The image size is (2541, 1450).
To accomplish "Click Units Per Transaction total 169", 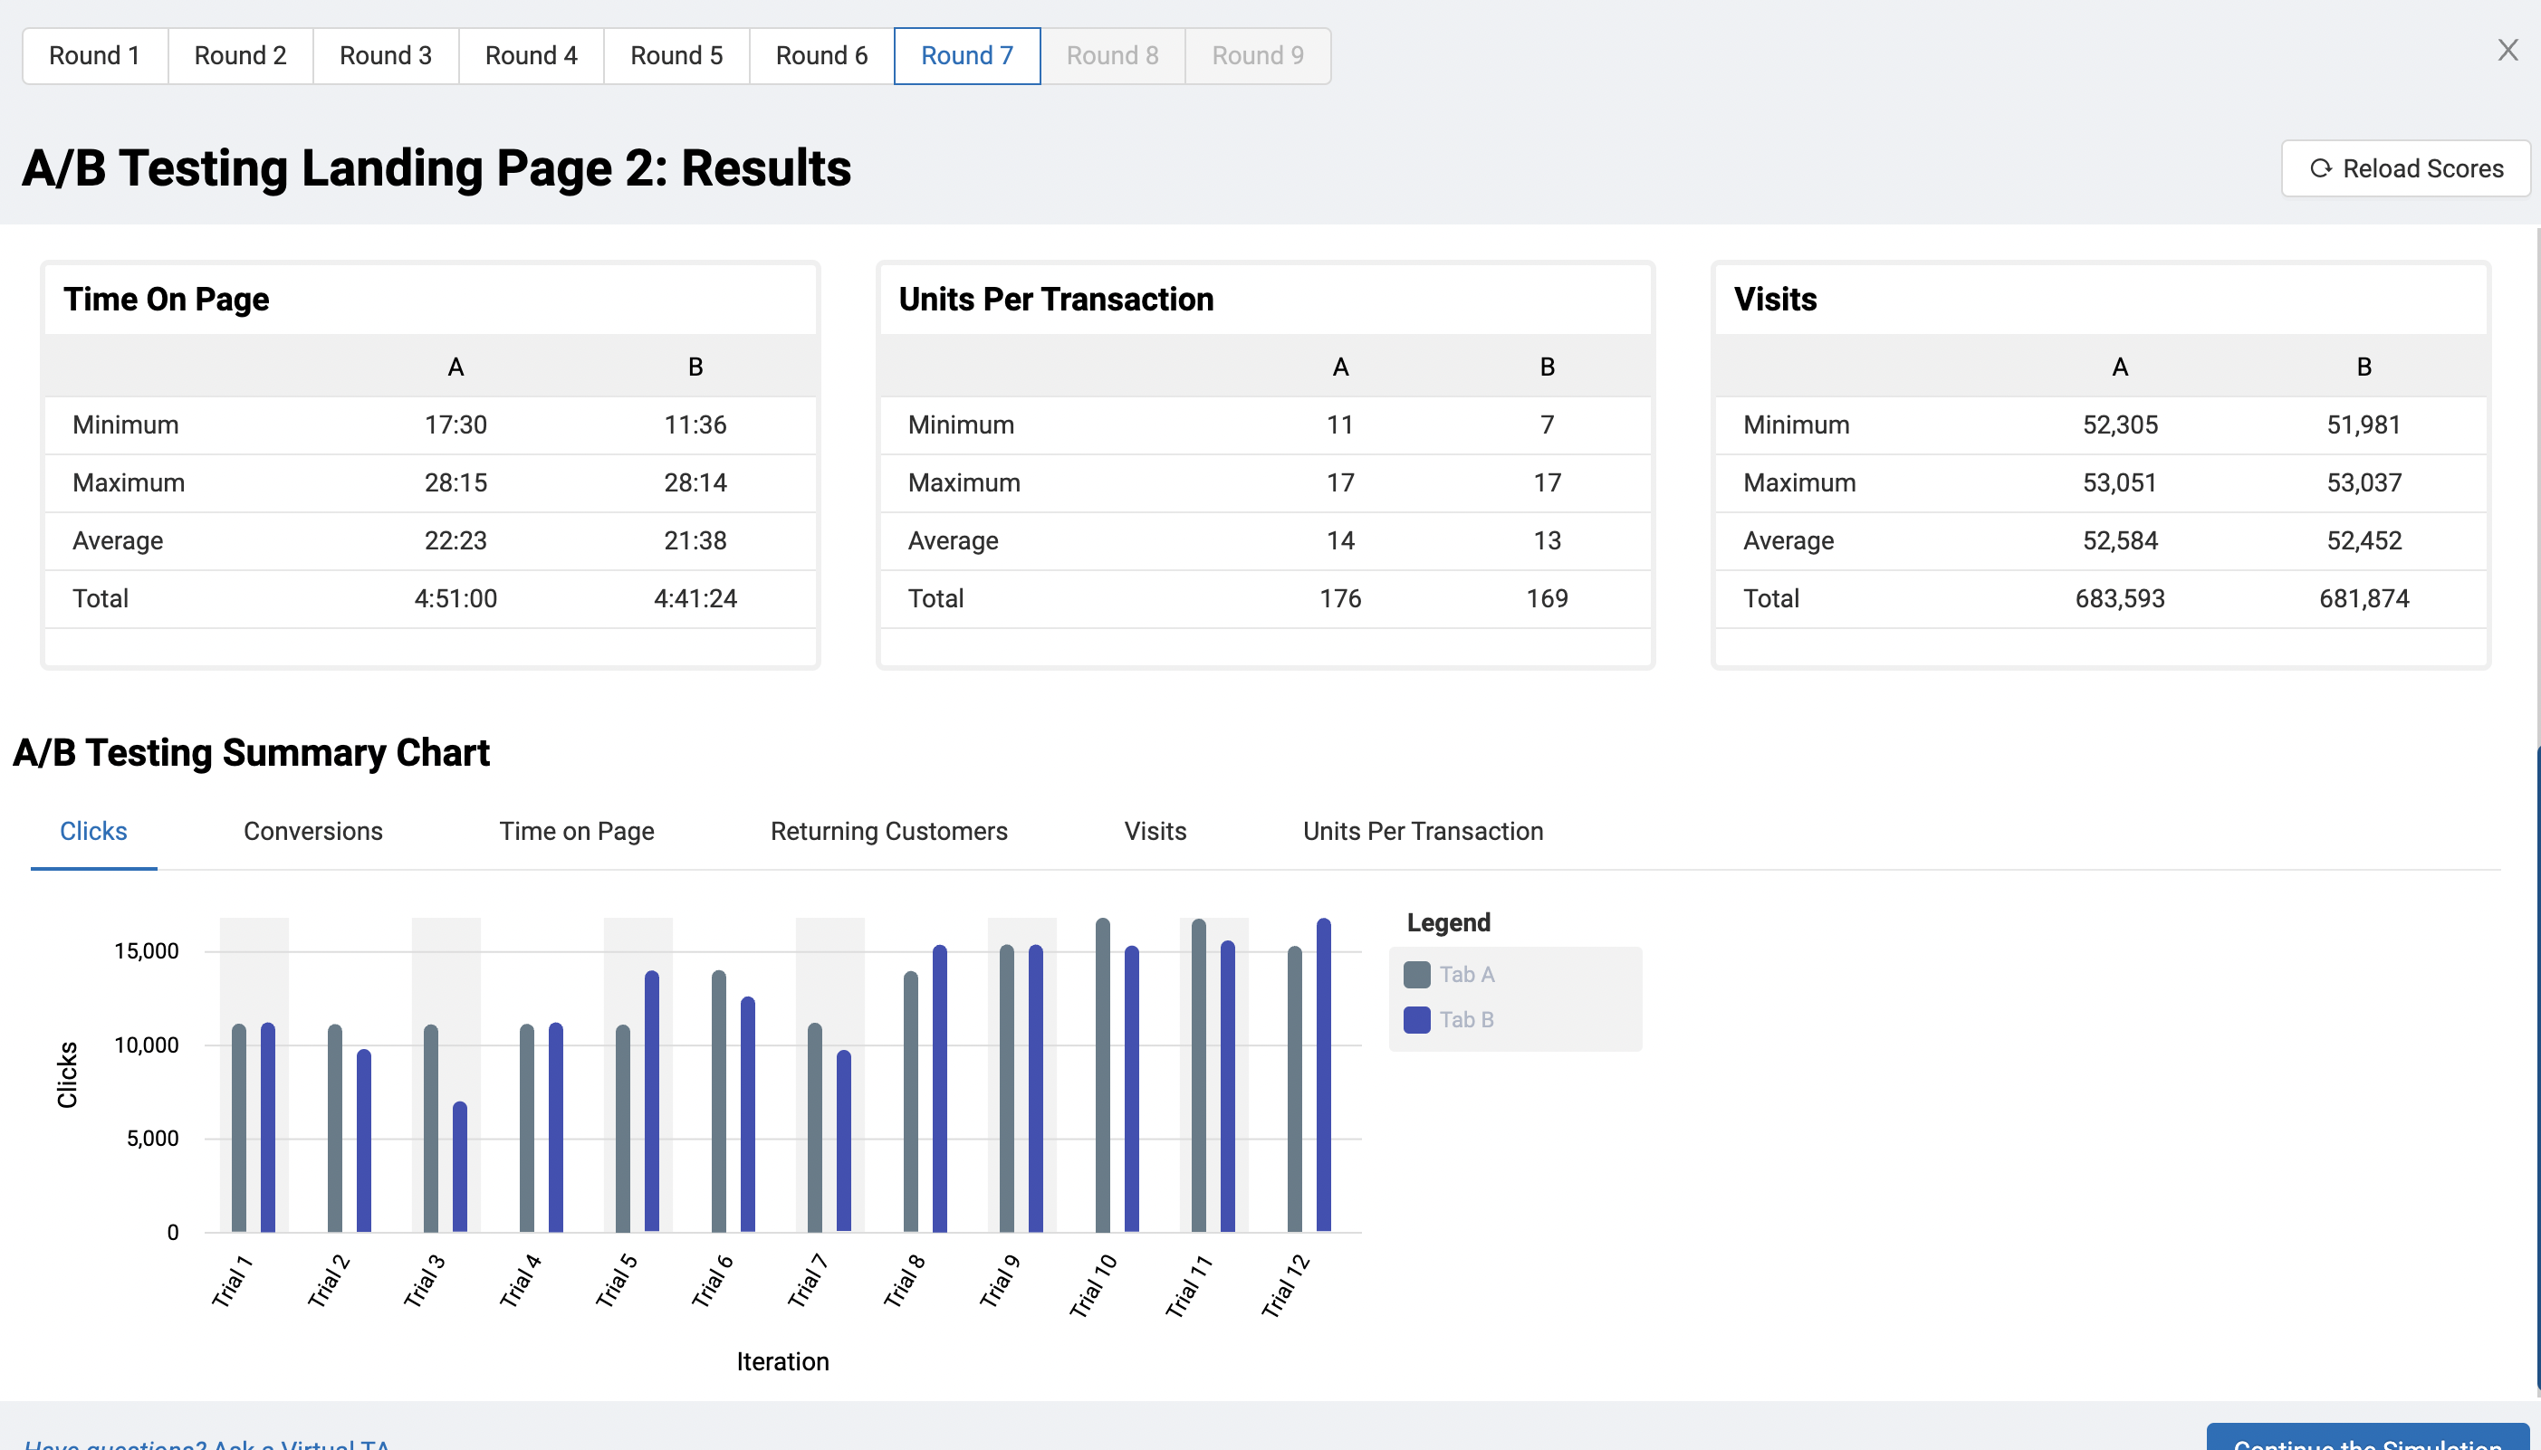I will [1547, 598].
